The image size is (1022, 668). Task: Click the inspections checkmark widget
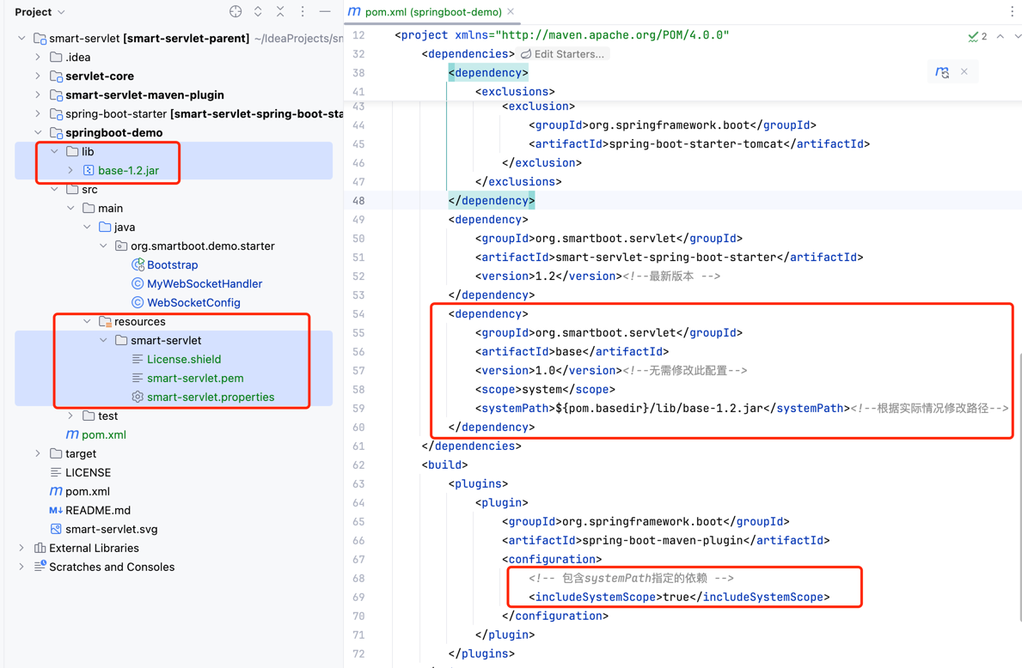pyautogui.click(x=977, y=36)
